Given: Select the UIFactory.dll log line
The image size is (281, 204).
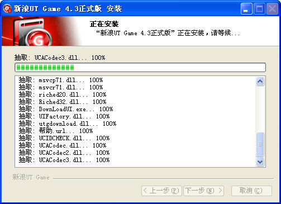Looking at the screenshot, I should click(x=64, y=116).
